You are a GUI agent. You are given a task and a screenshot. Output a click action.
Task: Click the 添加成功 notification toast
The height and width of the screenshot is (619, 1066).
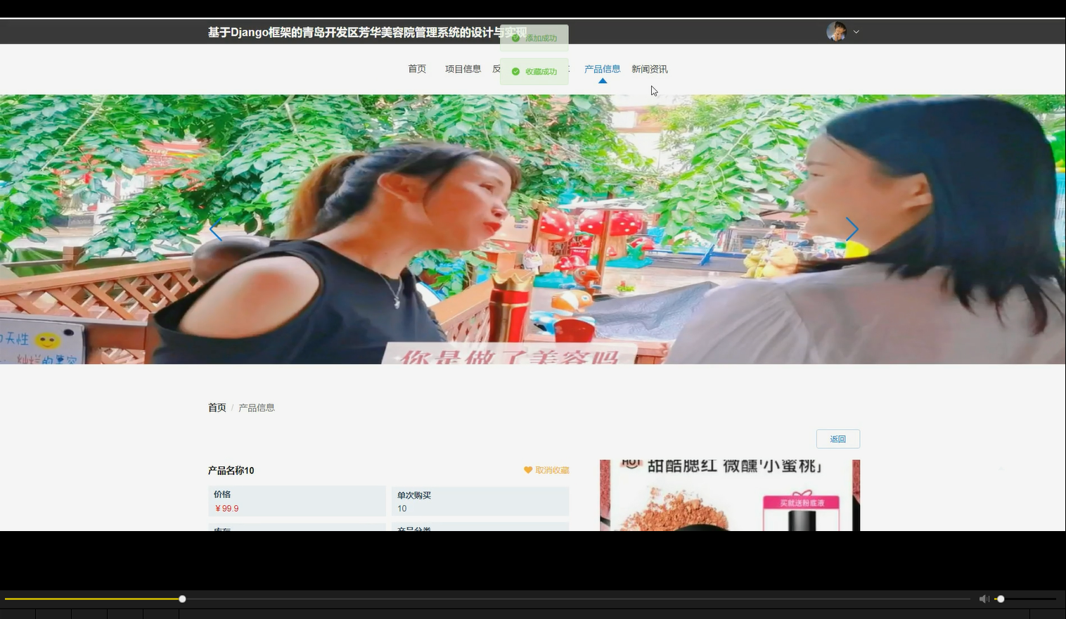pos(534,38)
